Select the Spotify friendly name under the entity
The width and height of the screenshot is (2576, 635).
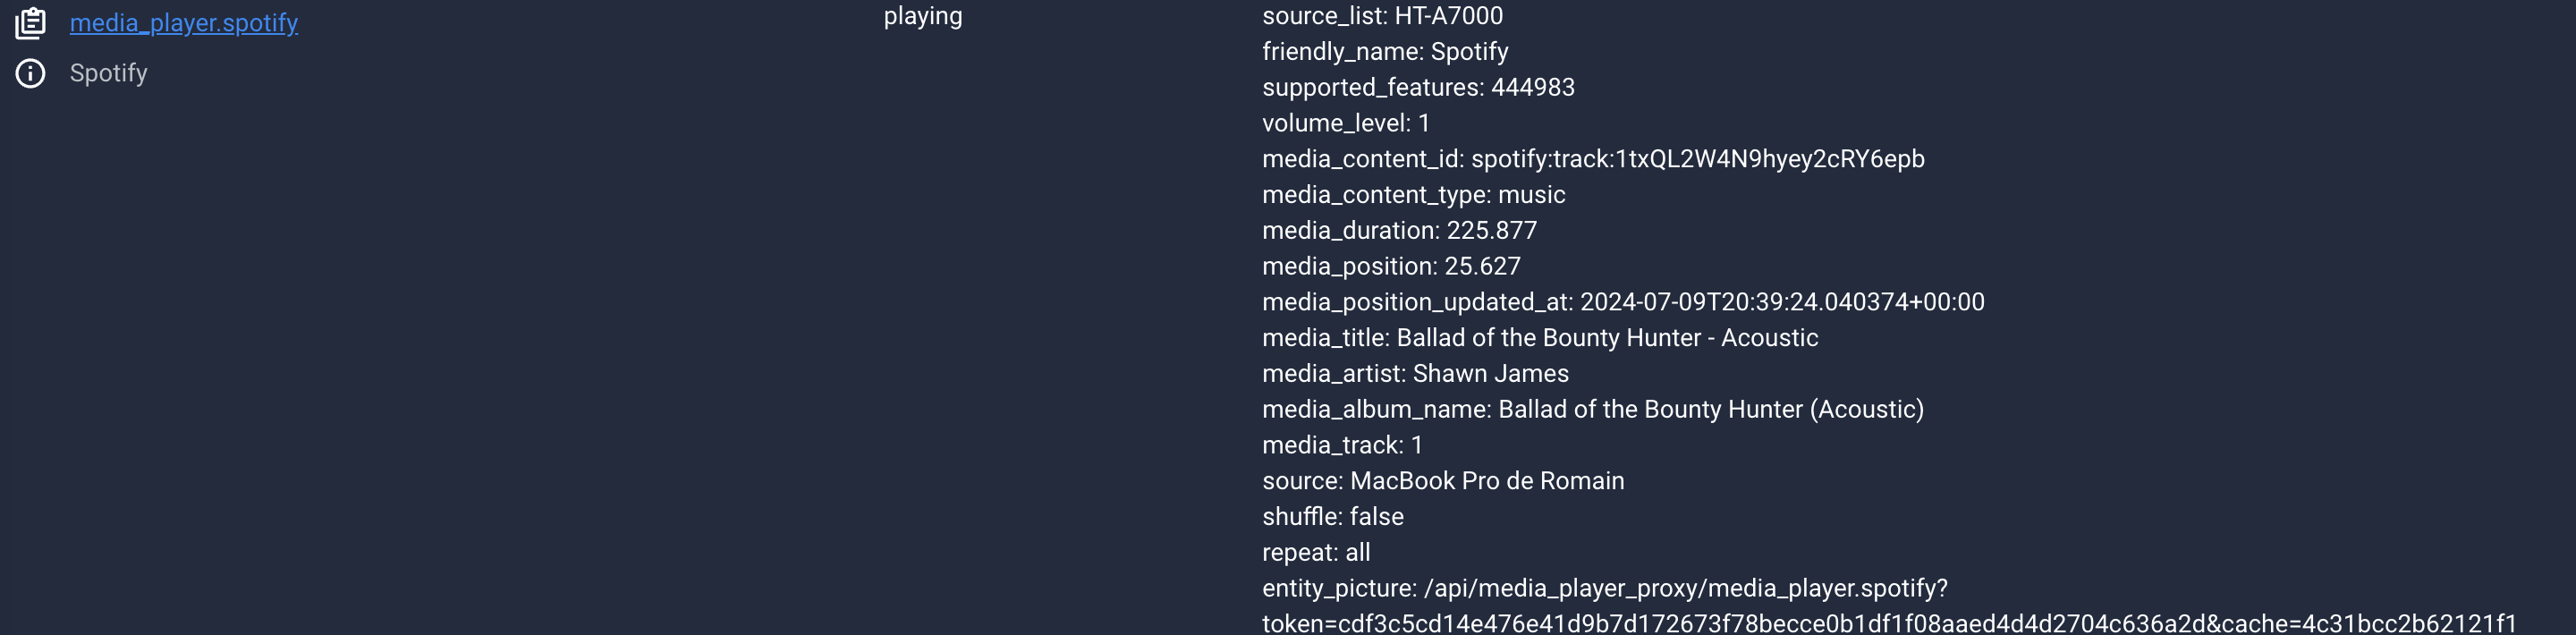(109, 73)
